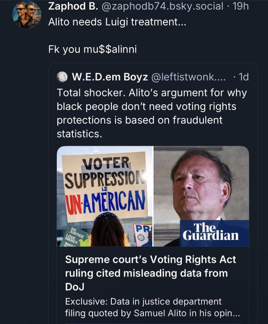
Task: Open the portrait photo in link card
Action: point(202,196)
